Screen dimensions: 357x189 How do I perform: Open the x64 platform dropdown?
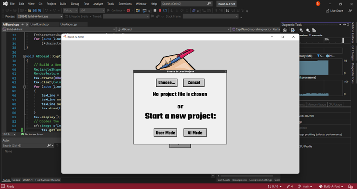pyautogui.click(x=92, y=10)
